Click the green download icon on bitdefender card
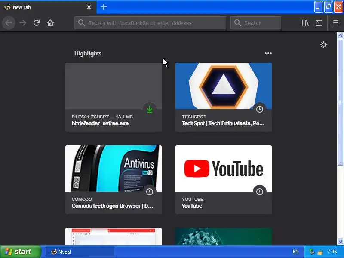344x258 pixels. click(x=150, y=109)
